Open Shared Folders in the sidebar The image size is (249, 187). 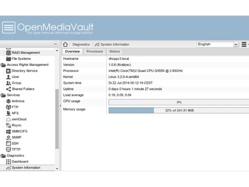[x=23, y=89]
